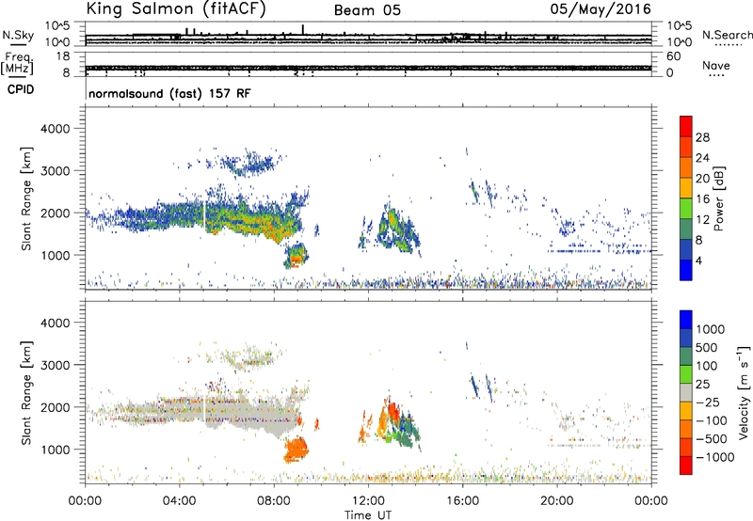
Task: Select the Nave legend label
Action: tap(715, 65)
